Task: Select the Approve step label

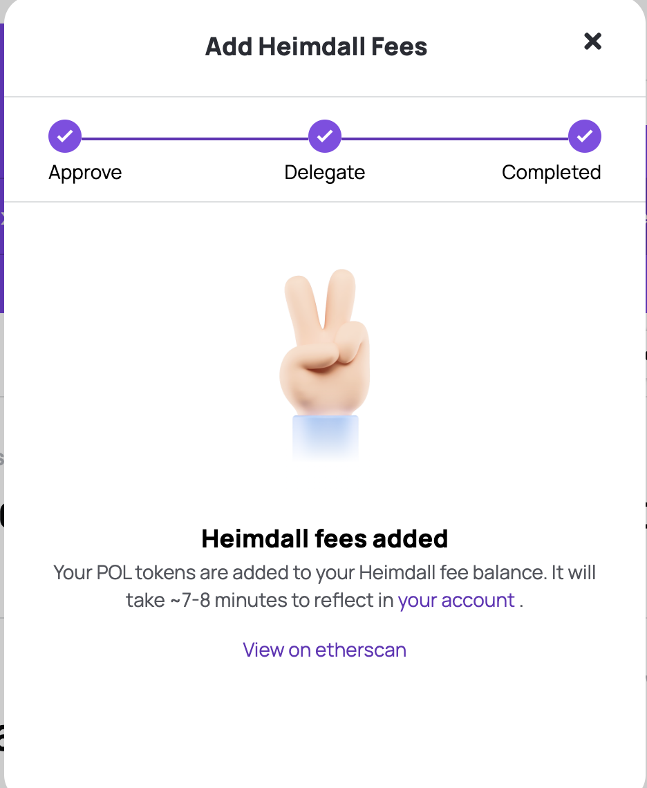Action: coord(85,172)
